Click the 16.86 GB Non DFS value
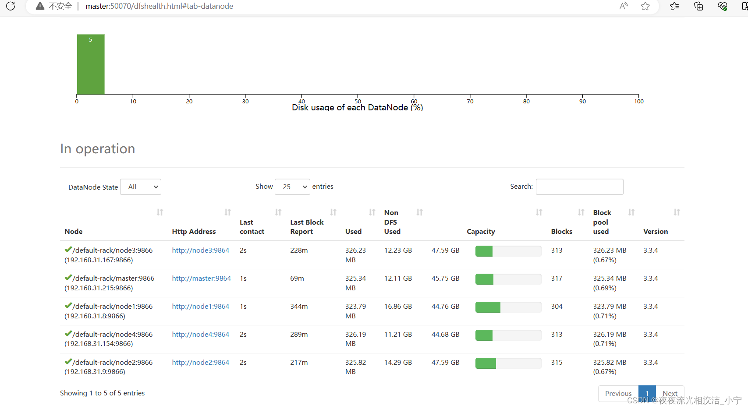 (398, 307)
